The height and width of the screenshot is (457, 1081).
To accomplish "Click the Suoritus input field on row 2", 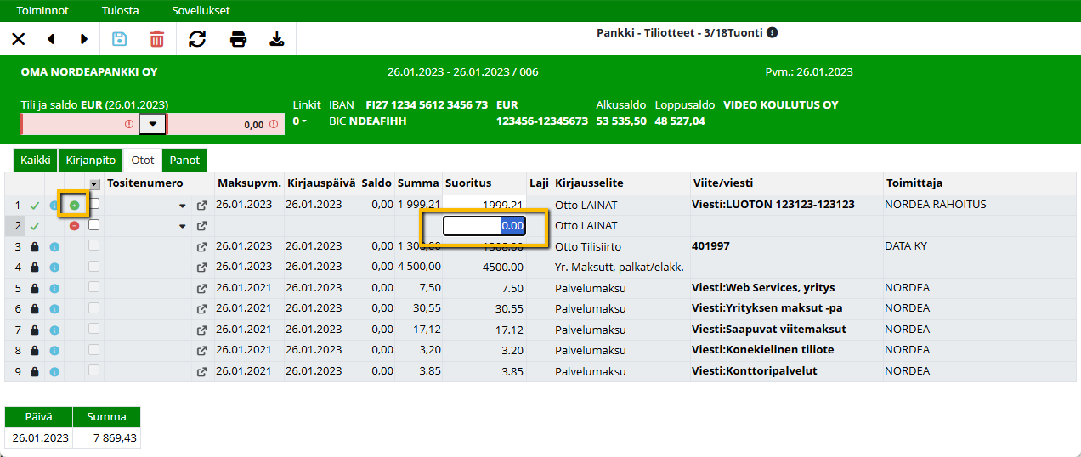I will coord(484,226).
